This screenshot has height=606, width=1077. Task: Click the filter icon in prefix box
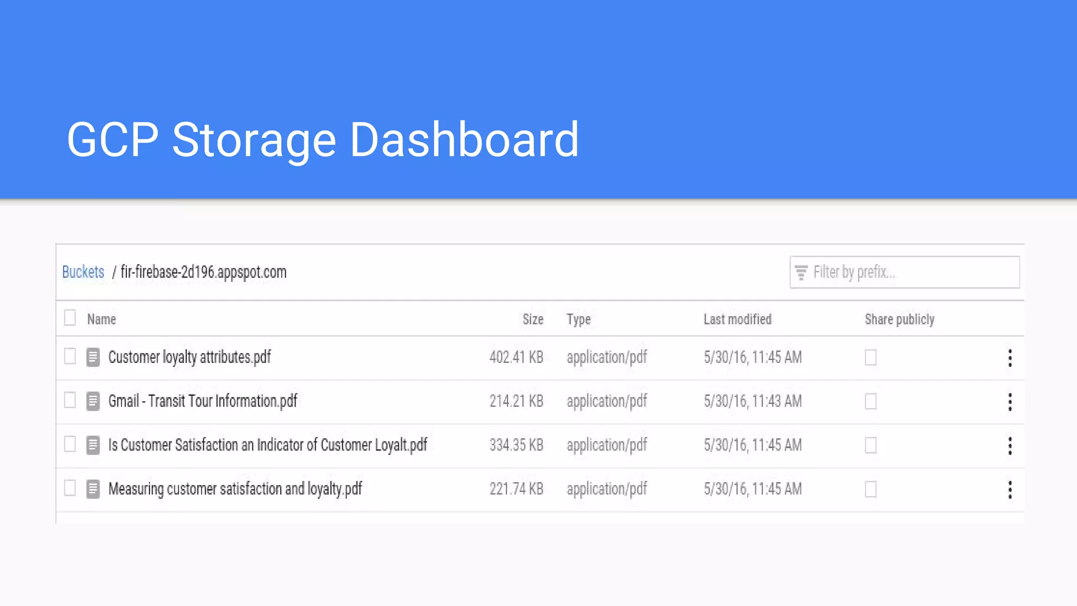(x=801, y=272)
